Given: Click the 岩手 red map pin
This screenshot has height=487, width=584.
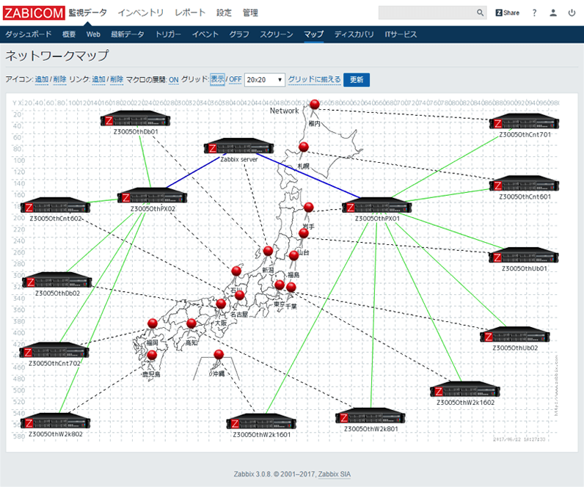Looking at the screenshot, I should 308,208.
